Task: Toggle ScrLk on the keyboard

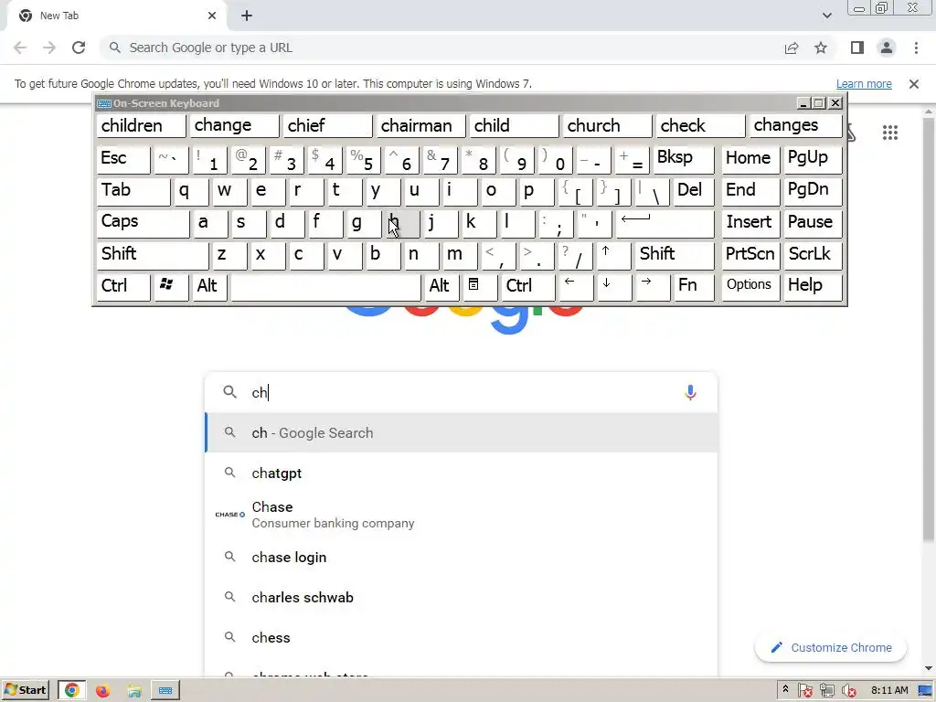Action: (x=813, y=254)
